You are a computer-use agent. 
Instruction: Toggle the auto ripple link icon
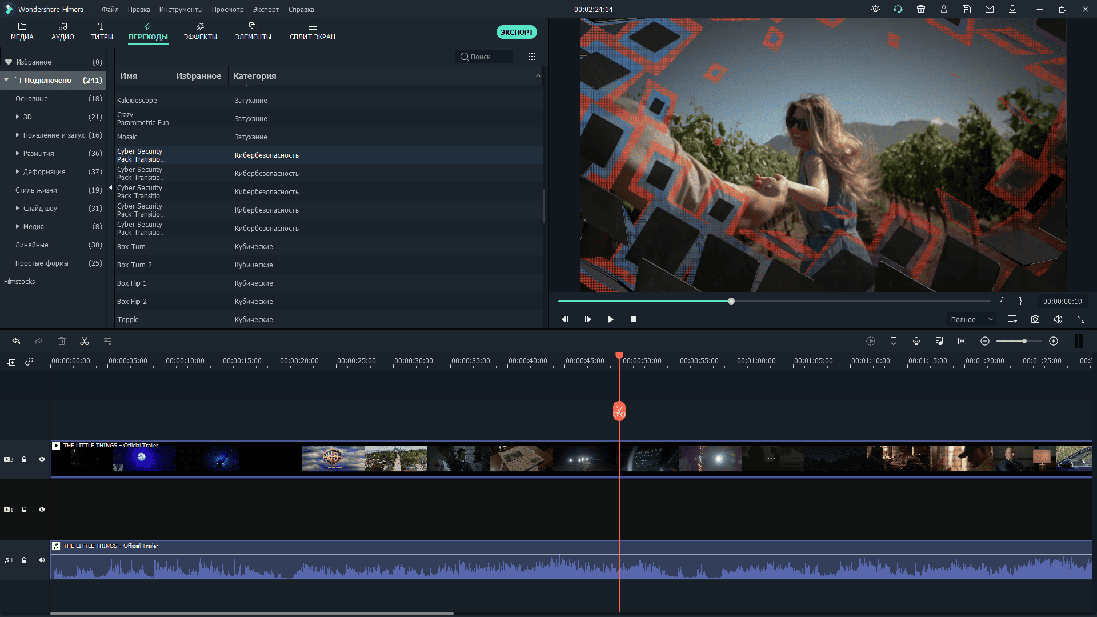click(x=29, y=361)
